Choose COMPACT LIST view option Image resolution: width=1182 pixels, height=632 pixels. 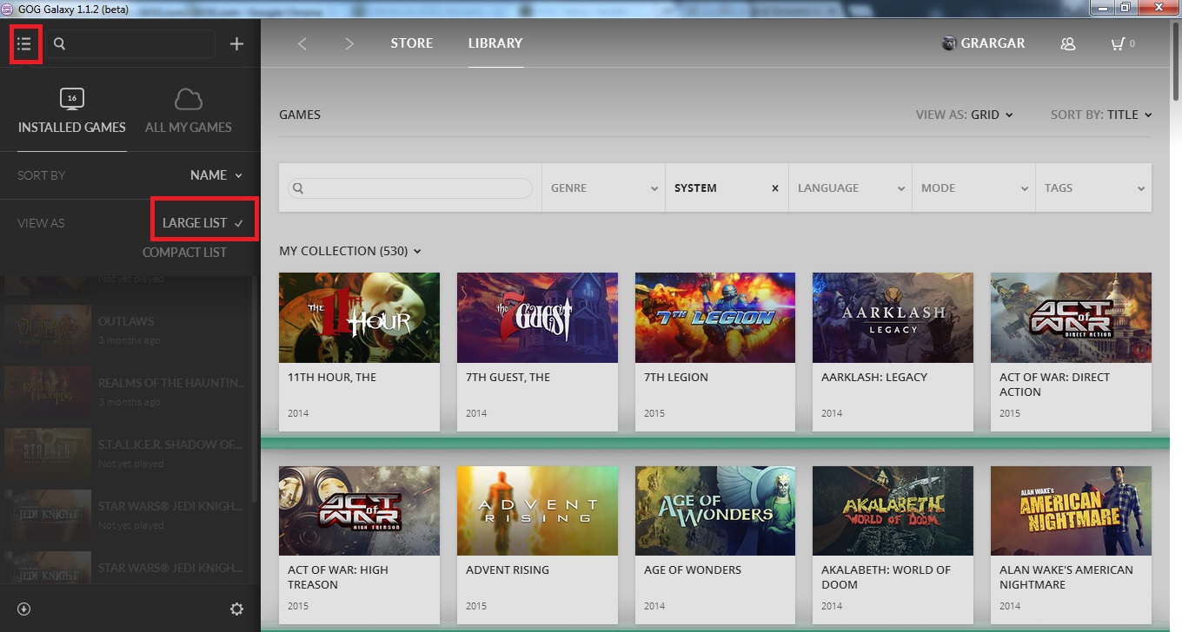(184, 253)
